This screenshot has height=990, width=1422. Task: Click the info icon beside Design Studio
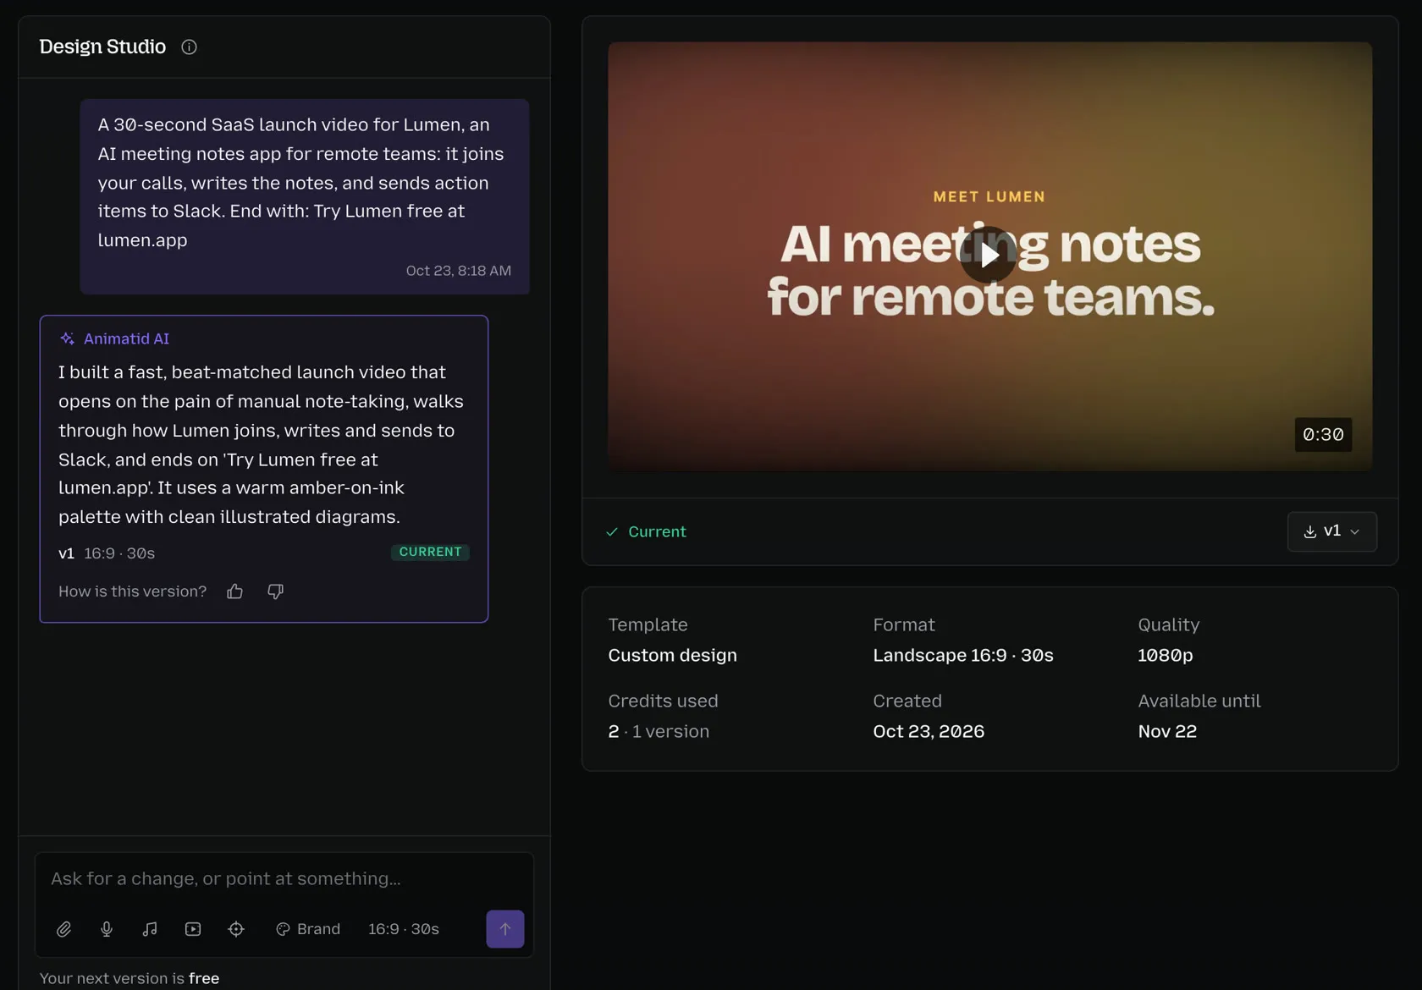[189, 47]
